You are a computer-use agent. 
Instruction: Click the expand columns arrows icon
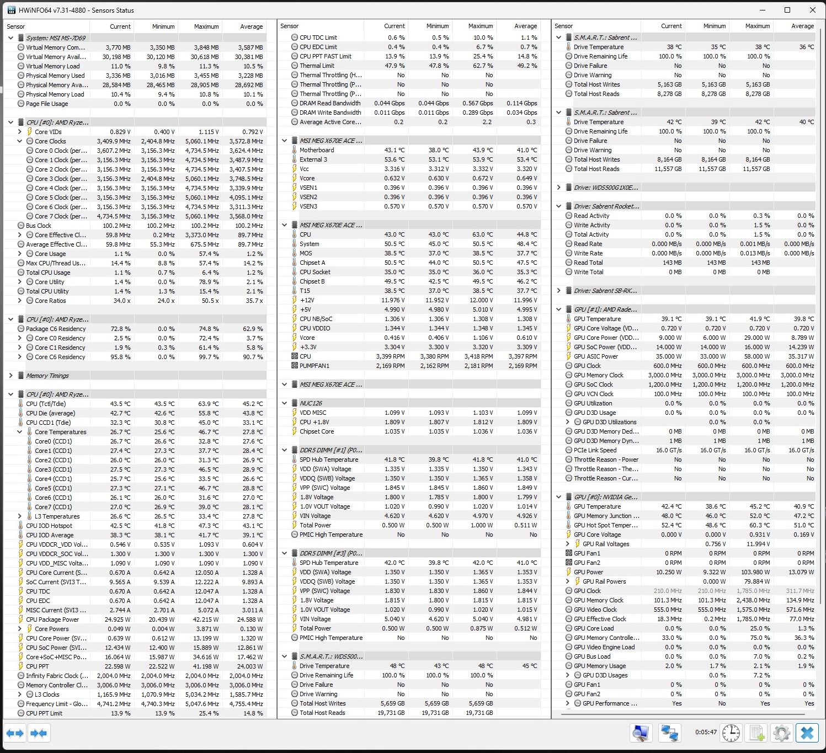coord(15,733)
